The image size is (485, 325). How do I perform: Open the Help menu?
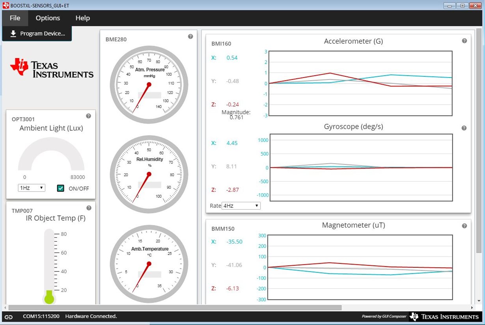(83, 18)
